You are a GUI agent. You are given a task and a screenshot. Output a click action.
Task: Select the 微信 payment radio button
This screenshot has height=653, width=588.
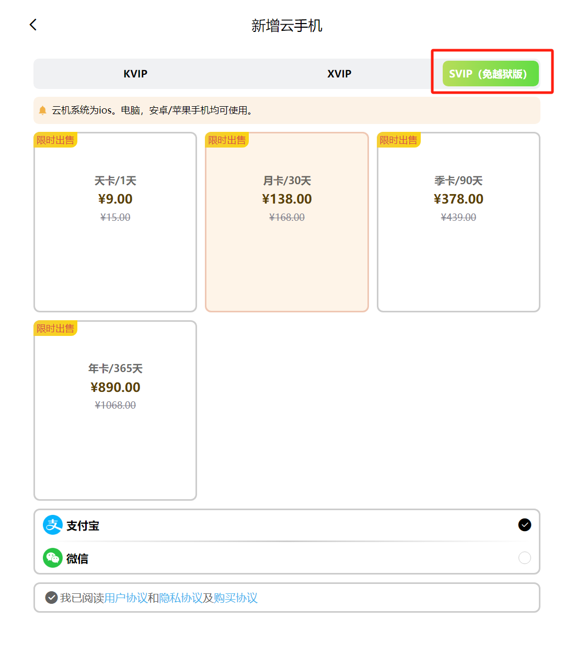pos(524,558)
